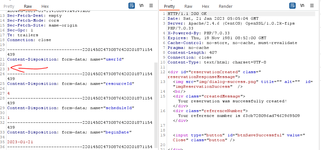This screenshot has width=321, height=150.
Task: Open the response Render tab
Action: (226, 6)
